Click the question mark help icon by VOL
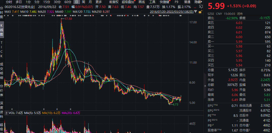Viewport: 272px width, 133px height. tap(7, 113)
